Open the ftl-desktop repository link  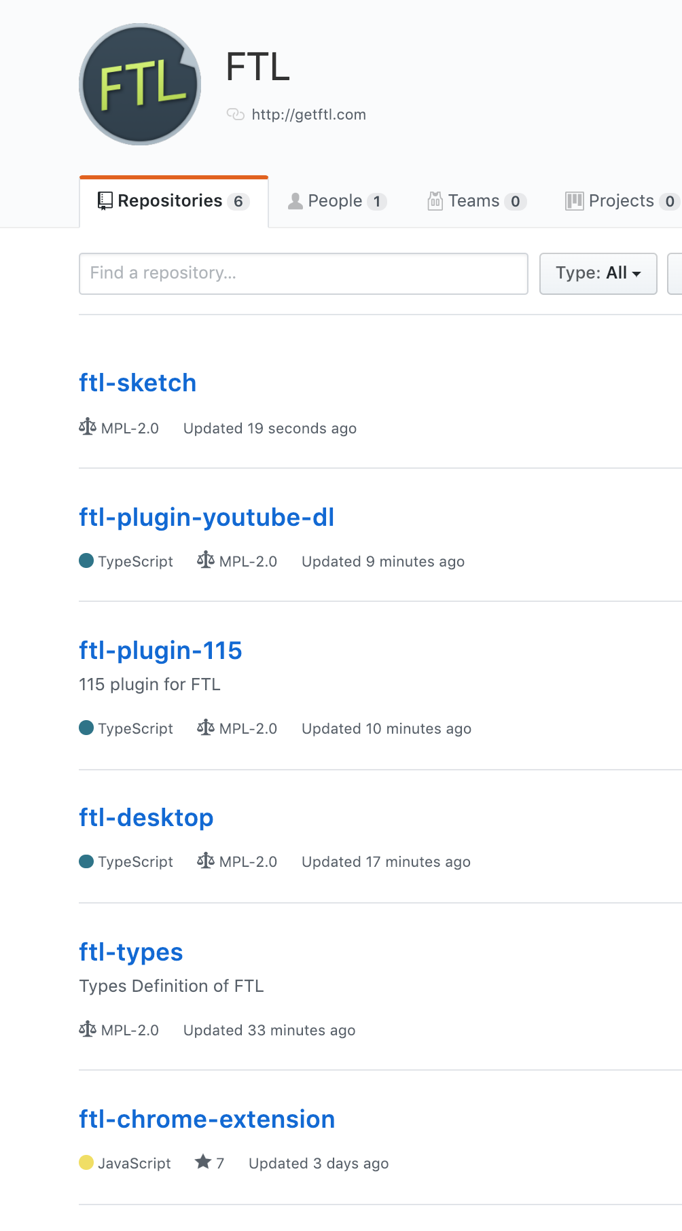click(x=146, y=818)
